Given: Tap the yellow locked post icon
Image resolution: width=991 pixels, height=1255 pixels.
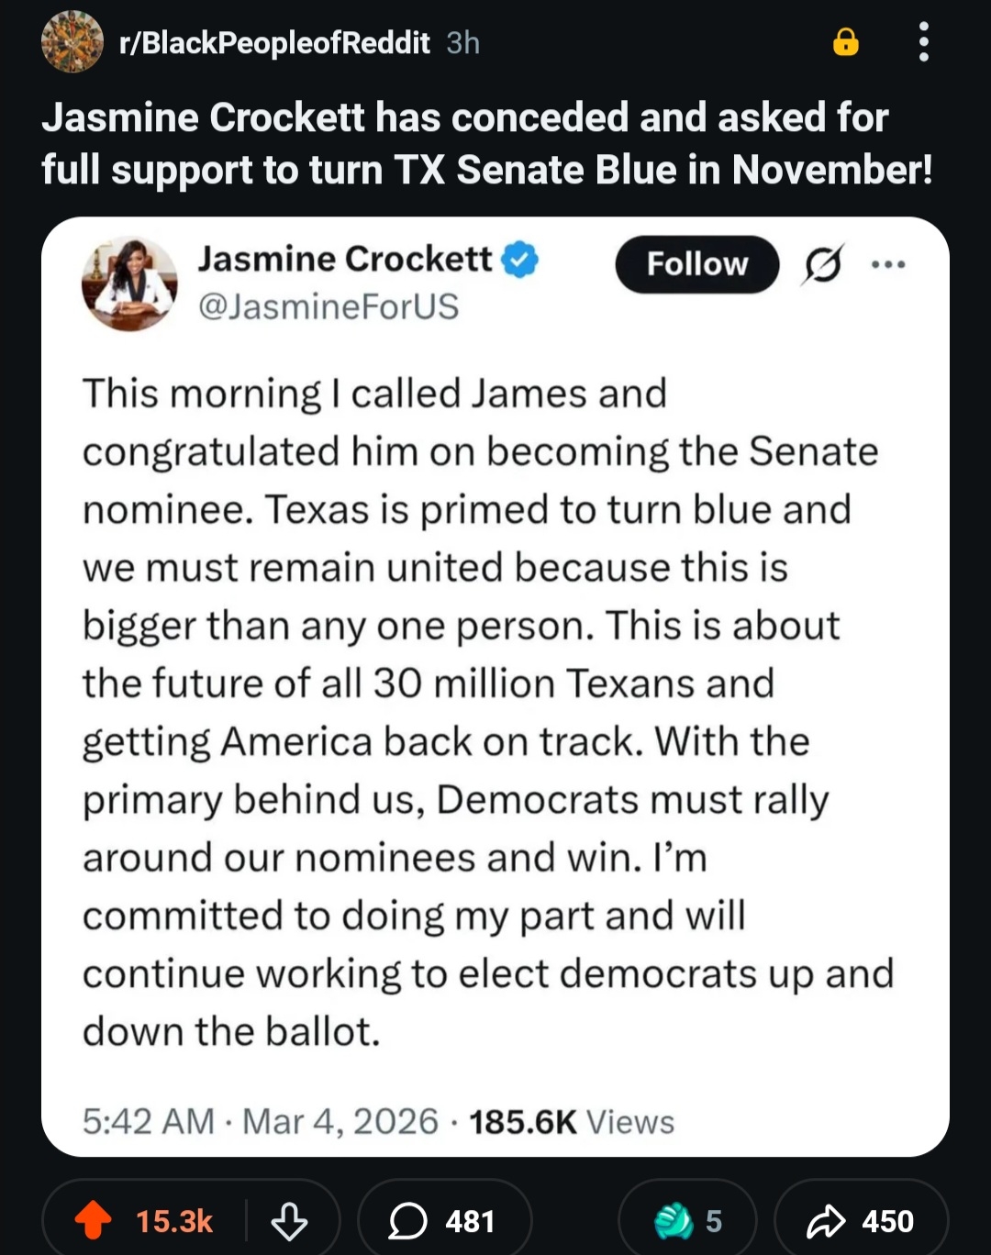Looking at the screenshot, I should [845, 42].
